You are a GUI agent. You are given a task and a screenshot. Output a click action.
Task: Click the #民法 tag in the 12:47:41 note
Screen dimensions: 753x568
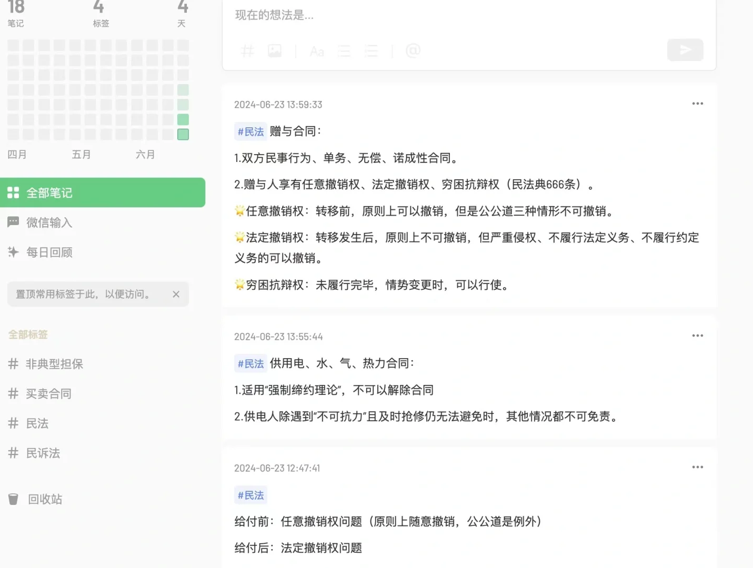250,495
